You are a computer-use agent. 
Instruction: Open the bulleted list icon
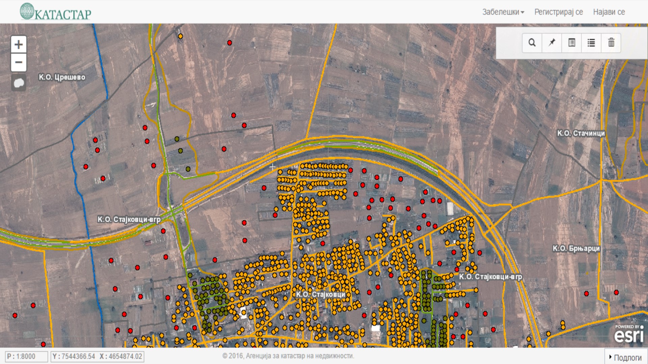(591, 43)
